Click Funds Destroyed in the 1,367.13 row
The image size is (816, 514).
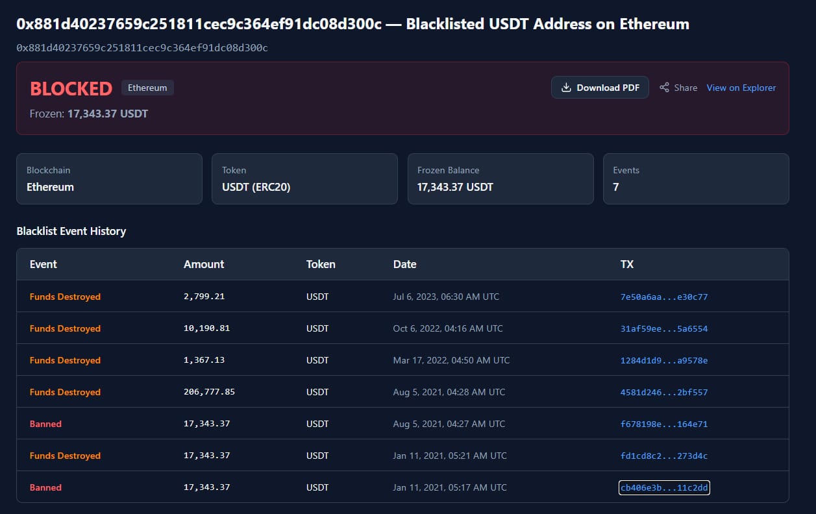pos(65,360)
